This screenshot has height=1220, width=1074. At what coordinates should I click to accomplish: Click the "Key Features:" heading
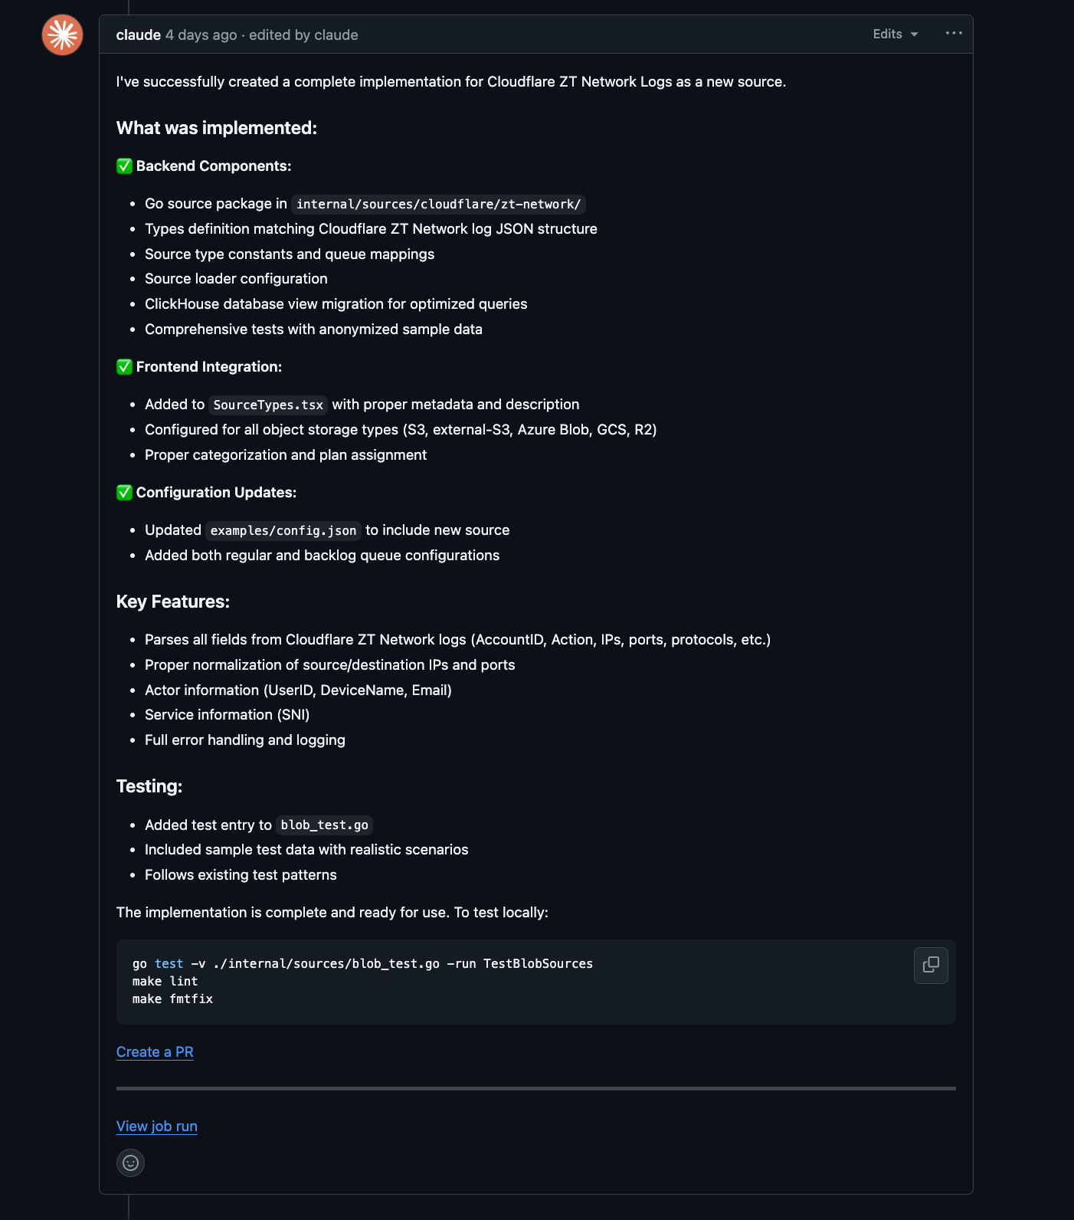pos(173,602)
